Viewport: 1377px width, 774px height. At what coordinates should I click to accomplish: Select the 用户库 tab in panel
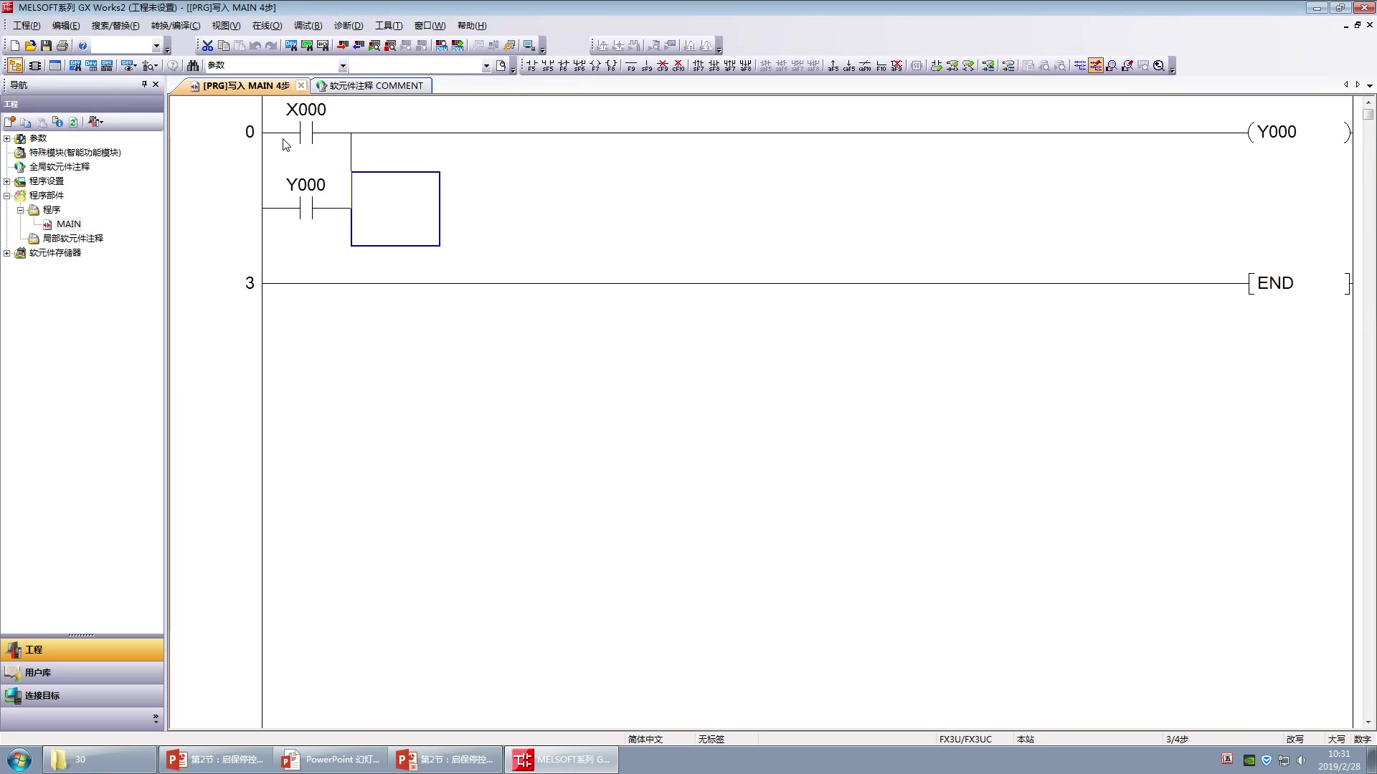click(x=81, y=672)
